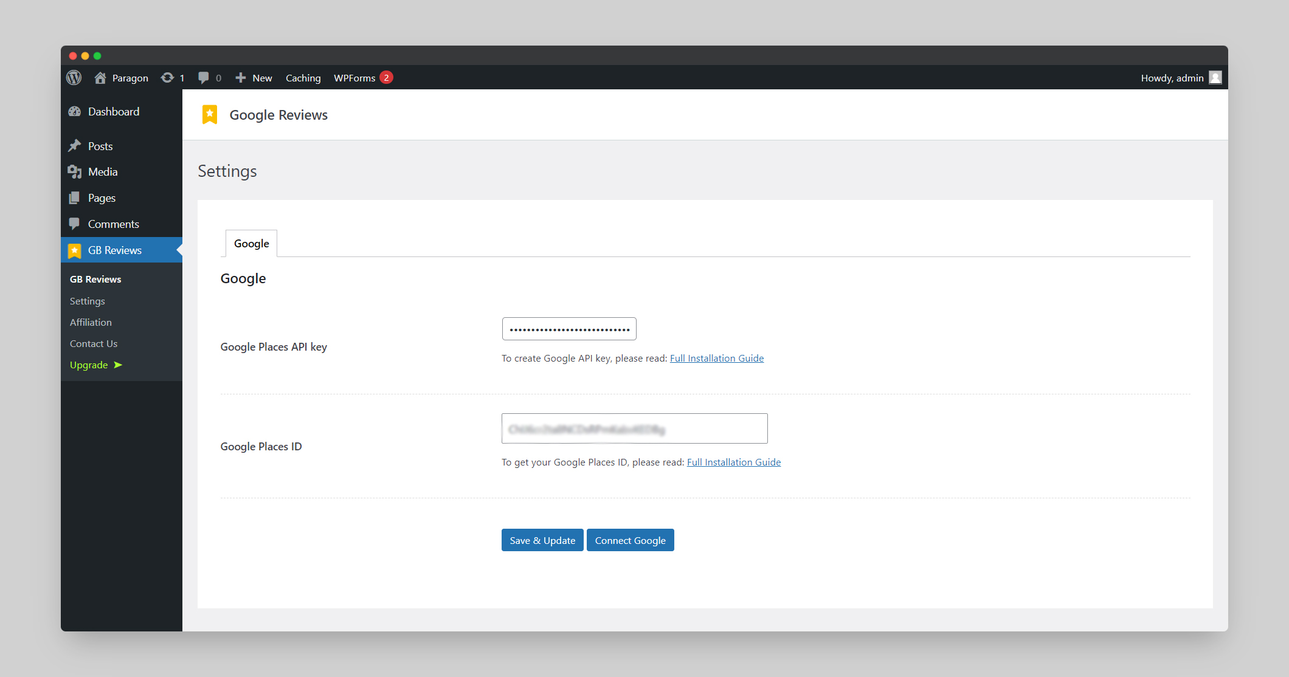Image resolution: width=1289 pixels, height=677 pixels.
Task: Open the Caching menu
Action: [x=303, y=78]
